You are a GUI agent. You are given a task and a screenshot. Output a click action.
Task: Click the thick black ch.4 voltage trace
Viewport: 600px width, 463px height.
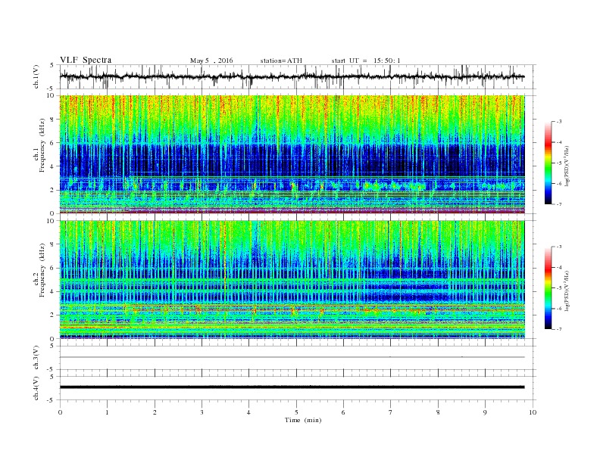[x=292, y=387]
